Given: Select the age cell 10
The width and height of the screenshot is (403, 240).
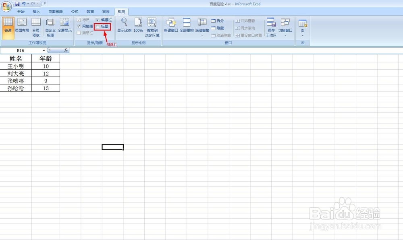Looking at the screenshot, I should tap(46, 66).
